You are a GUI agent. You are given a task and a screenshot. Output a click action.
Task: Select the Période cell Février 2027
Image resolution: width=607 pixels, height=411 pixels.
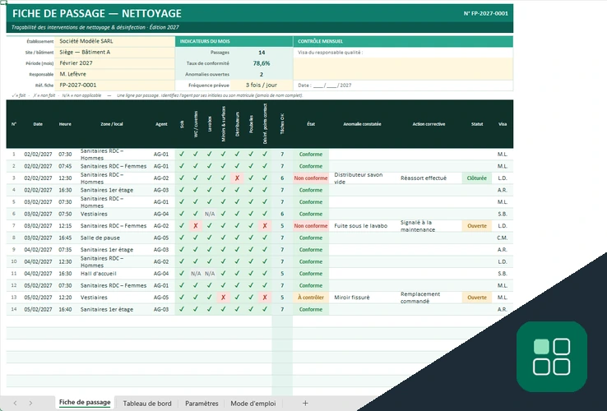(x=115, y=63)
